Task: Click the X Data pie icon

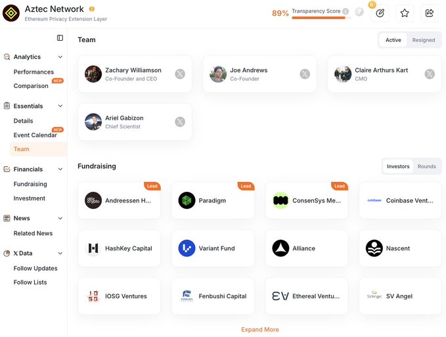Action: click(x=7, y=254)
